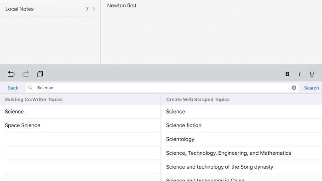Undo the last edit with the undo arrow
Viewport: 322px width, 181px height.
tap(11, 74)
